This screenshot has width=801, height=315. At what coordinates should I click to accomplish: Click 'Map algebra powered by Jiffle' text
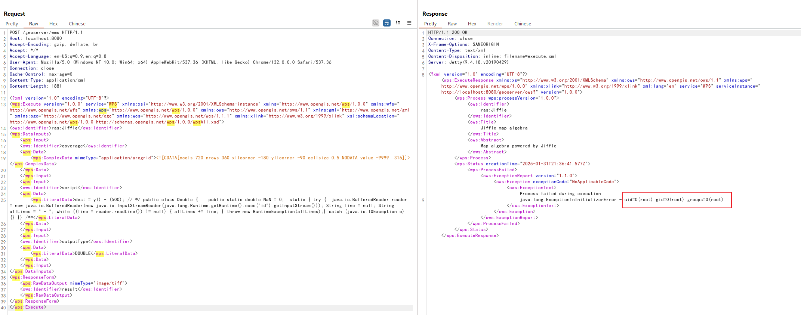(x=518, y=146)
